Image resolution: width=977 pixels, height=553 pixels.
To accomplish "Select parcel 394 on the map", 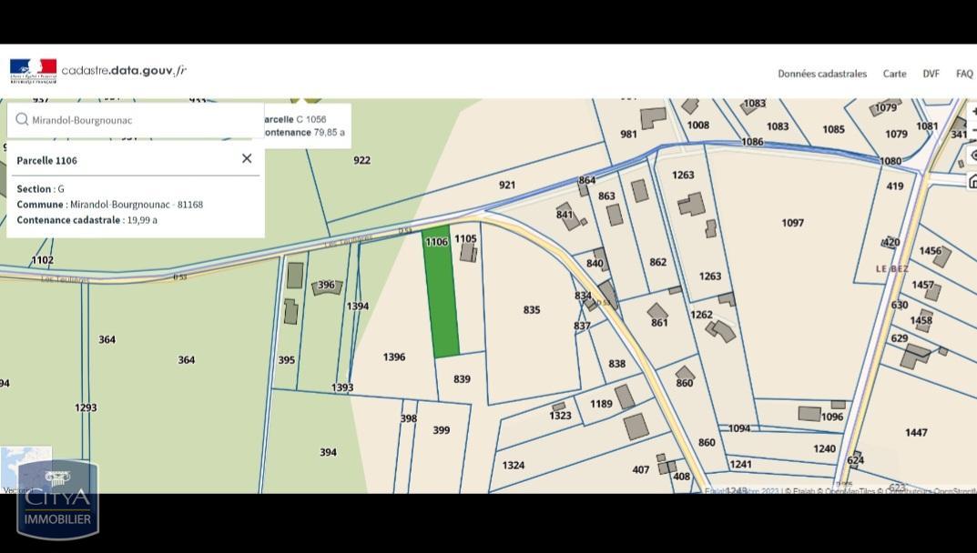I will click(x=329, y=452).
